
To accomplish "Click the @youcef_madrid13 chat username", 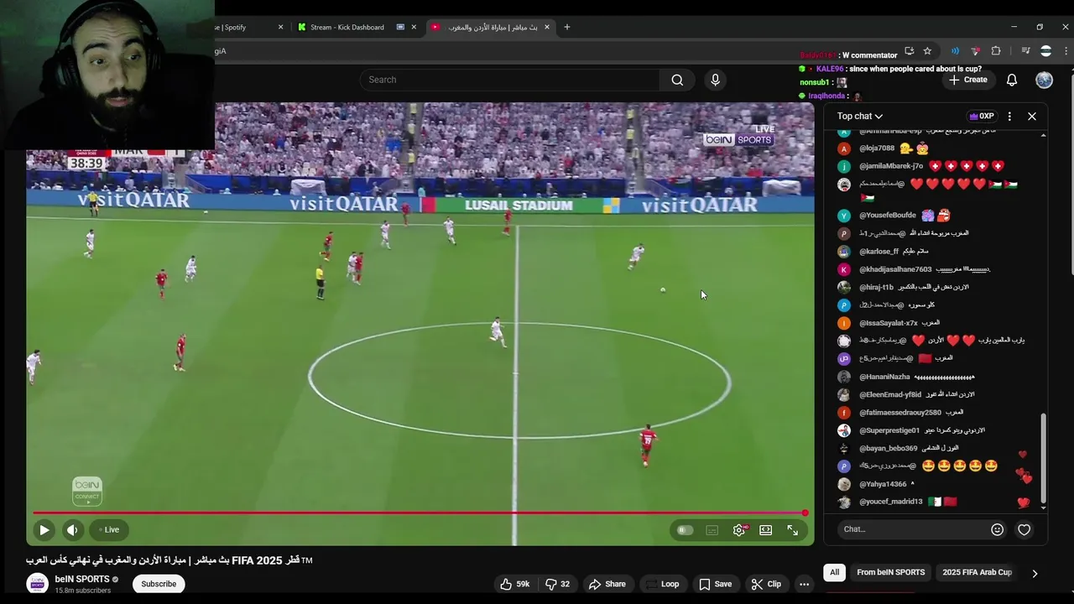I will [x=891, y=502].
